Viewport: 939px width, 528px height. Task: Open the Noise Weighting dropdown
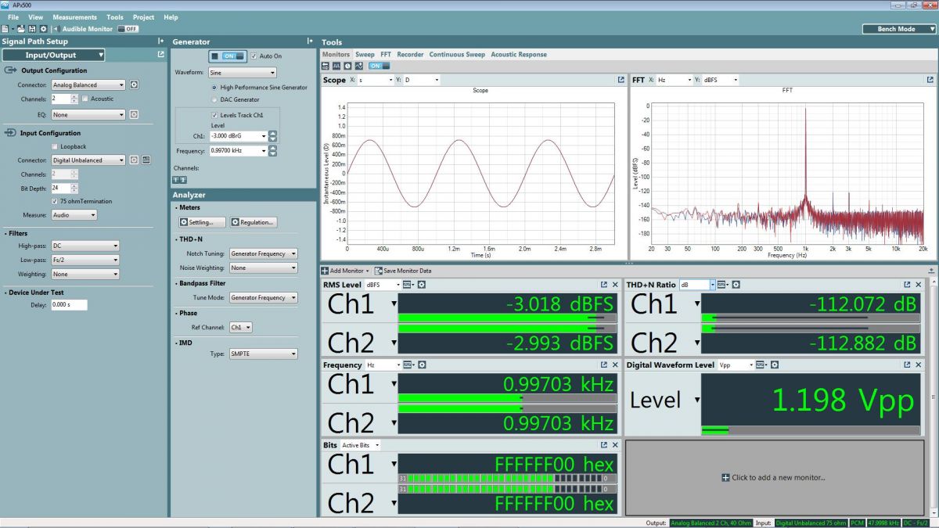click(x=262, y=268)
